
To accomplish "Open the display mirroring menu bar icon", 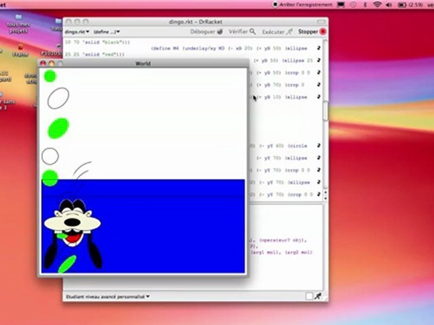I will point(340,5).
